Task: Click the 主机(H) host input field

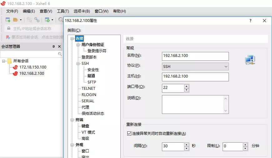Action: [x=195, y=77]
